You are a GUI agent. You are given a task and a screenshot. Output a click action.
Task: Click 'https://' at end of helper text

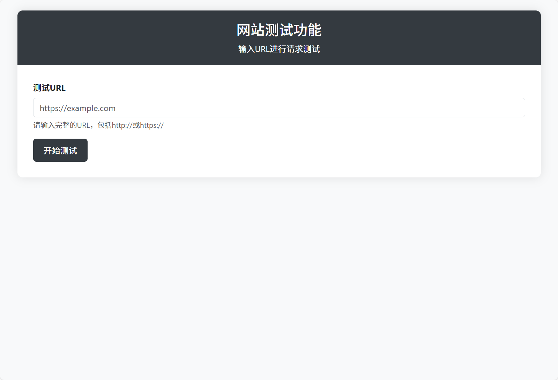click(152, 125)
